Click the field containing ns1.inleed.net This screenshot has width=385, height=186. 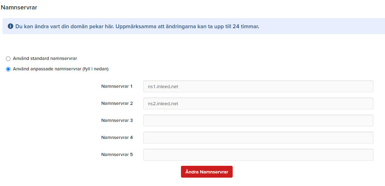pos(258,86)
